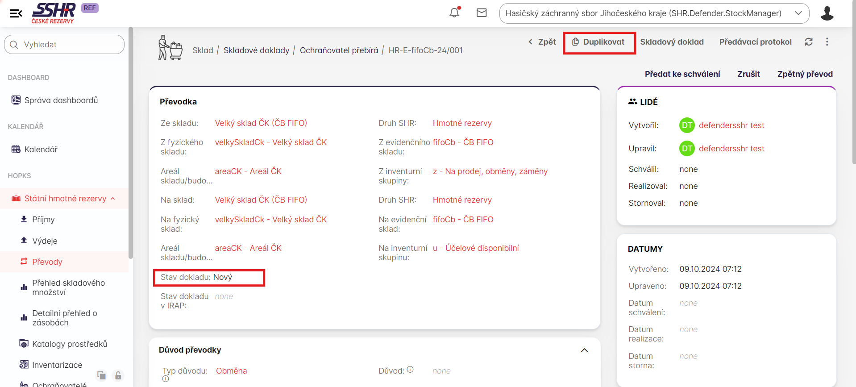
Task: Click the refresh icon in the toolbar
Action: [808, 42]
